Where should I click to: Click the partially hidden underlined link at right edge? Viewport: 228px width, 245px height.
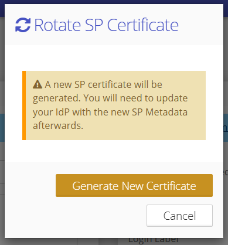(x=226, y=128)
